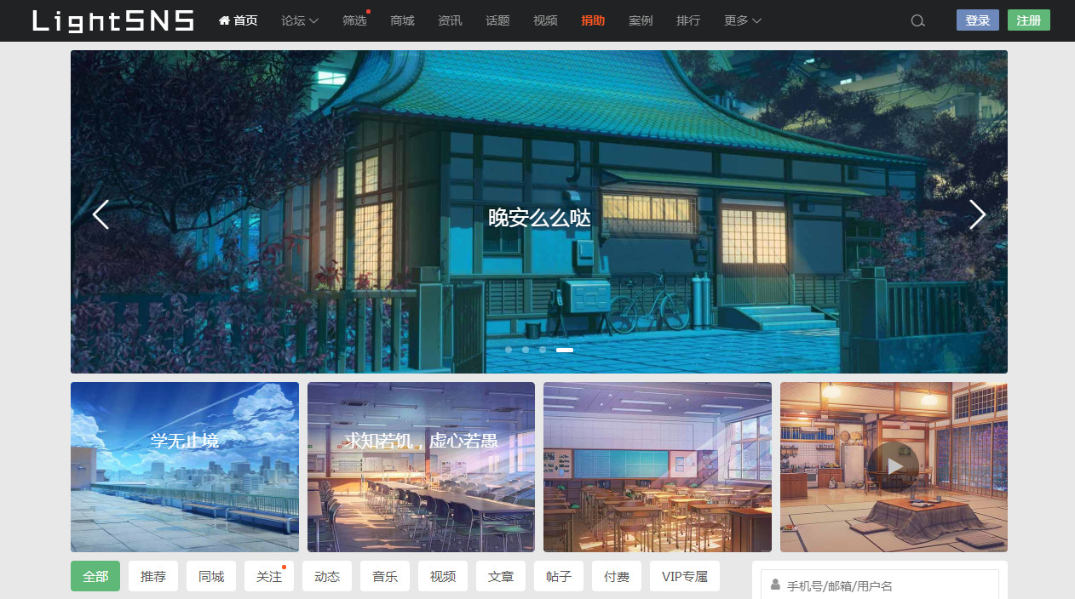Click the green 注册 button

pyautogui.click(x=1029, y=20)
